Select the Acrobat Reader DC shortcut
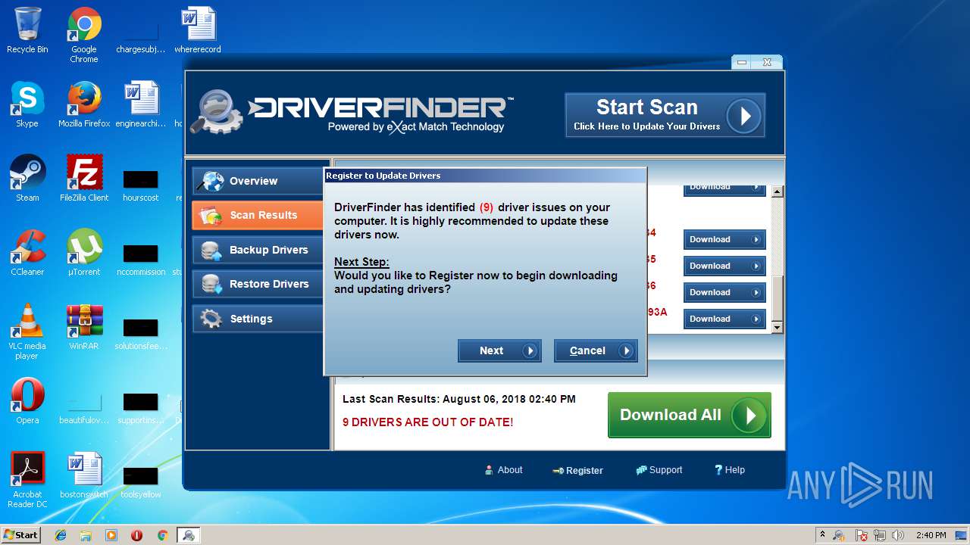The width and height of the screenshot is (970, 545). point(27,480)
